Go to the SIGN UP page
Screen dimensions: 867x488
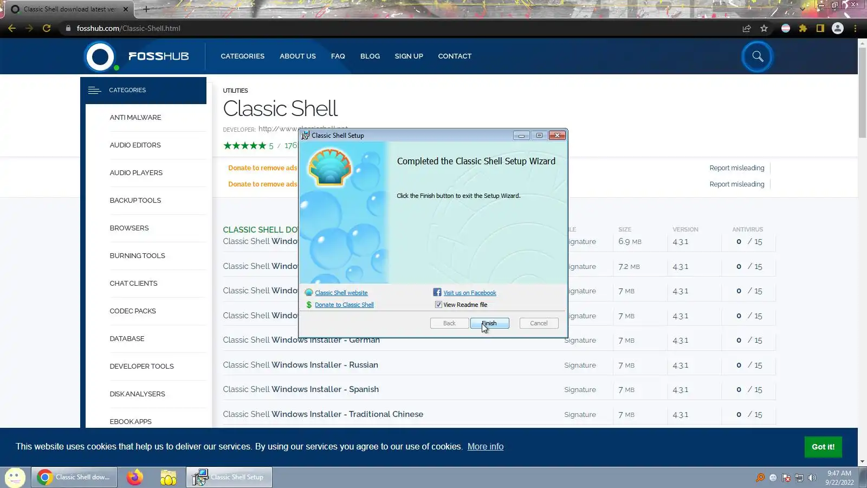(409, 56)
